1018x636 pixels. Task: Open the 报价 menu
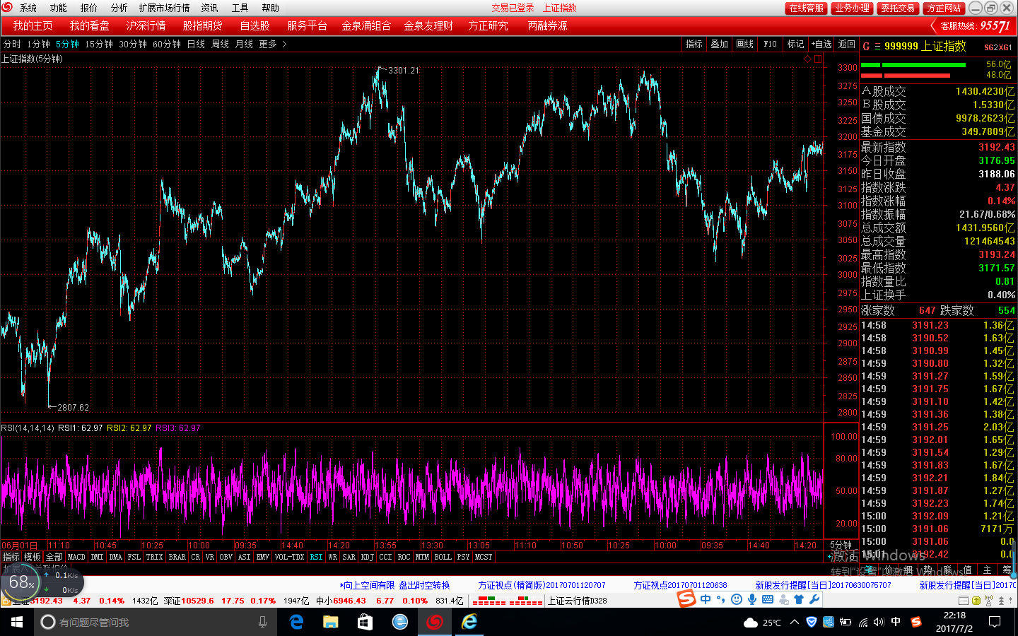click(88, 8)
